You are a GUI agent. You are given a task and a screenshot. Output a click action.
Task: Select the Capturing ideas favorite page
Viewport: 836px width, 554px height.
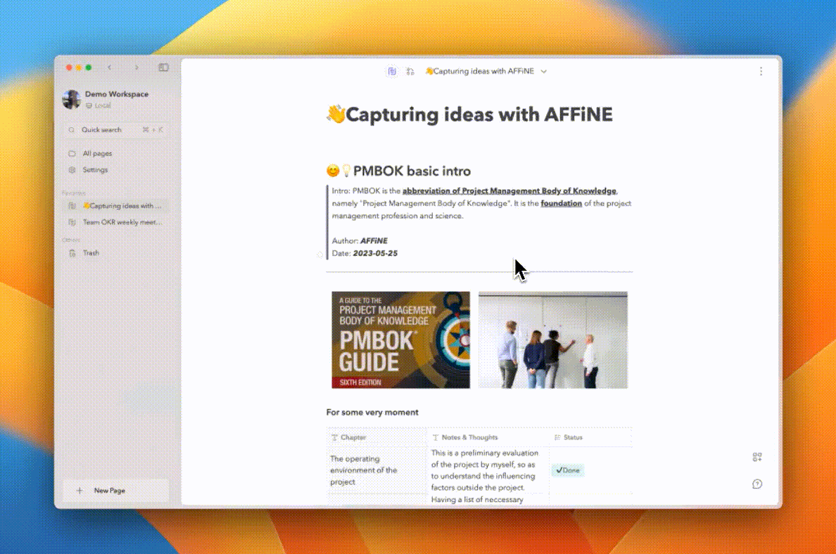click(115, 205)
